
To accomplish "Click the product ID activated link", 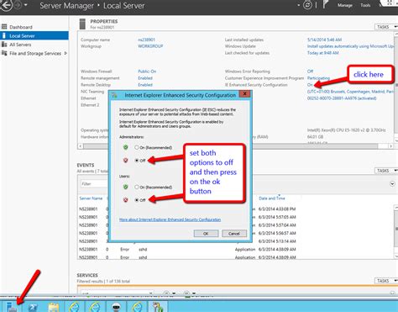I will tap(342, 98).
